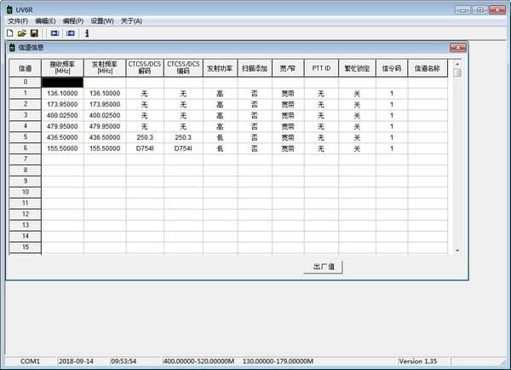Click the decode cell 无 in row 2

pyautogui.click(x=145, y=104)
